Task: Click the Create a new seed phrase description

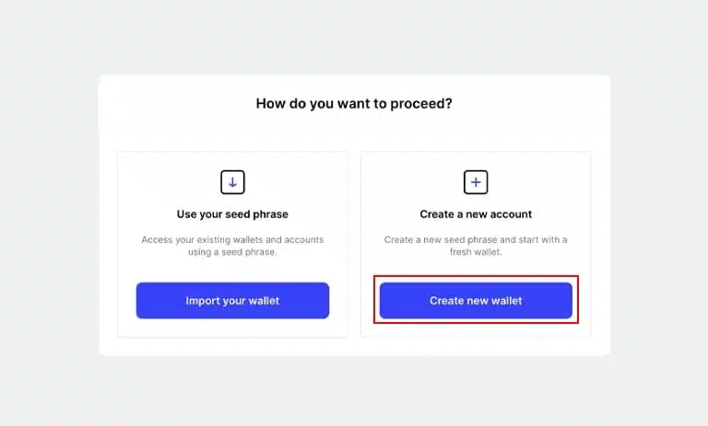Action: coord(476,246)
